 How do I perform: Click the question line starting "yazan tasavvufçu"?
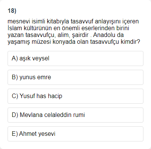point(66,35)
